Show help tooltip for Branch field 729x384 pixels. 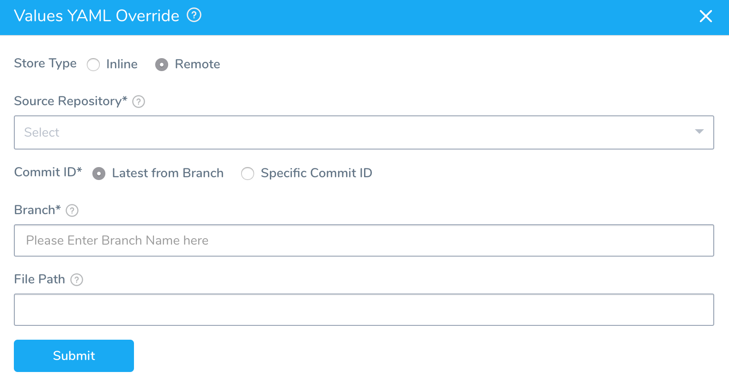(x=72, y=210)
